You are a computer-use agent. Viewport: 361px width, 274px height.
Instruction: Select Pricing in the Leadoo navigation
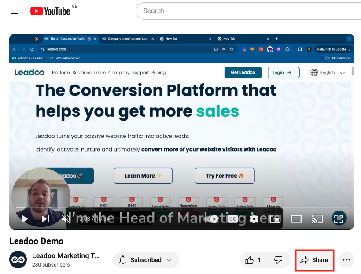pyautogui.click(x=158, y=72)
